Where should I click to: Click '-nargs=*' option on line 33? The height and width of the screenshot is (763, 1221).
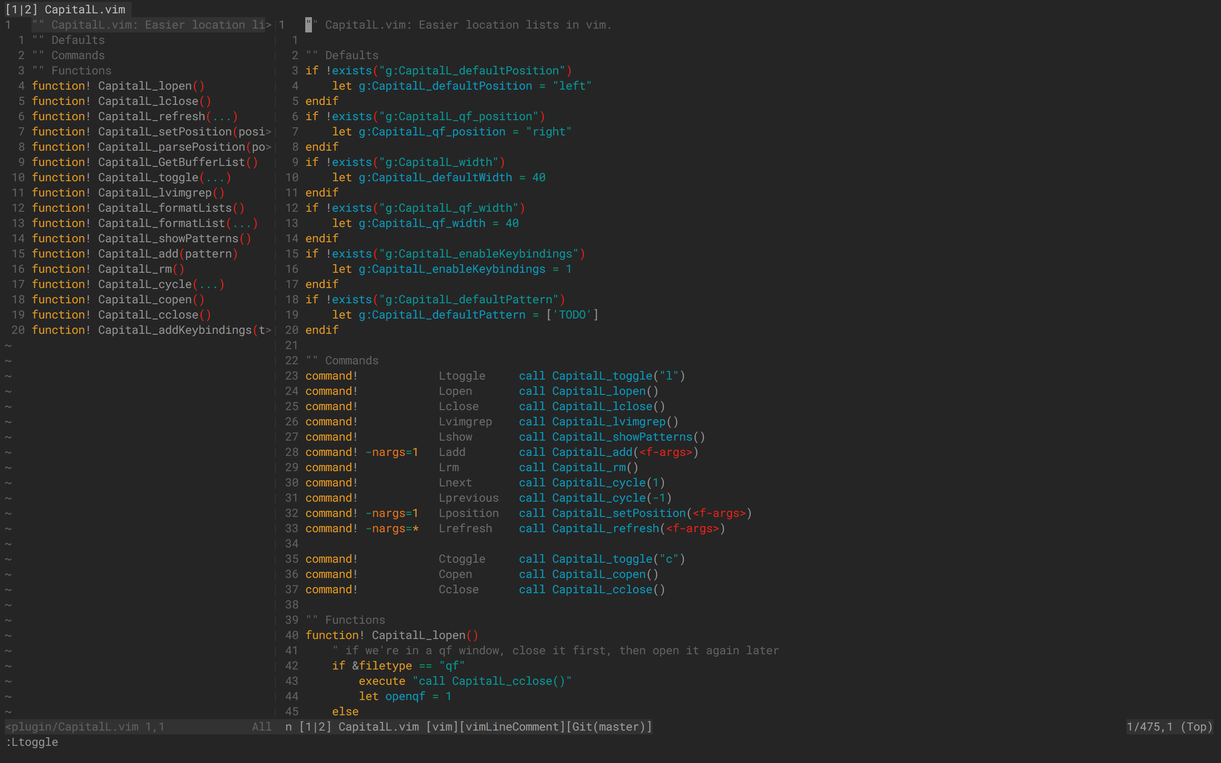coord(392,528)
